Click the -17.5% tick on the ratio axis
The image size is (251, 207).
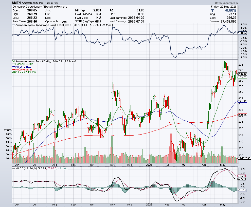point(243,58)
